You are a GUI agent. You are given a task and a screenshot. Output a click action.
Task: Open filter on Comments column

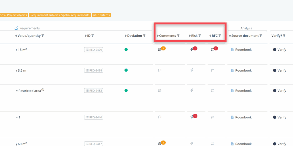point(178,36)
